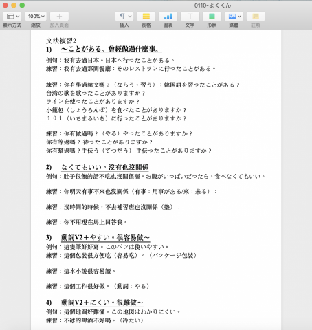
Task: Click the yellow minimize window button
Action: (x=14, y=5)
